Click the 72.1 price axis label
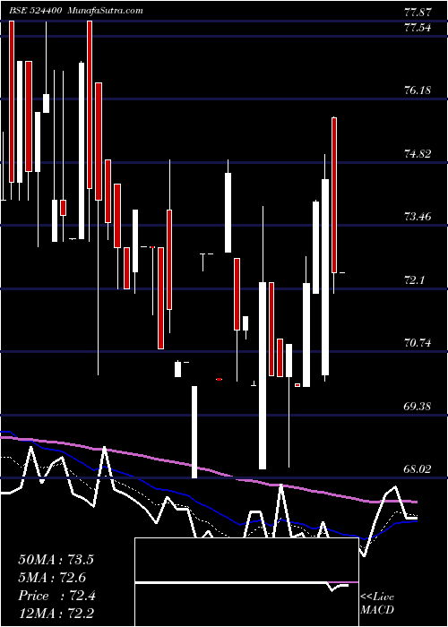Image resolution: width=448 pixels, height=627 pixels. 414,280
